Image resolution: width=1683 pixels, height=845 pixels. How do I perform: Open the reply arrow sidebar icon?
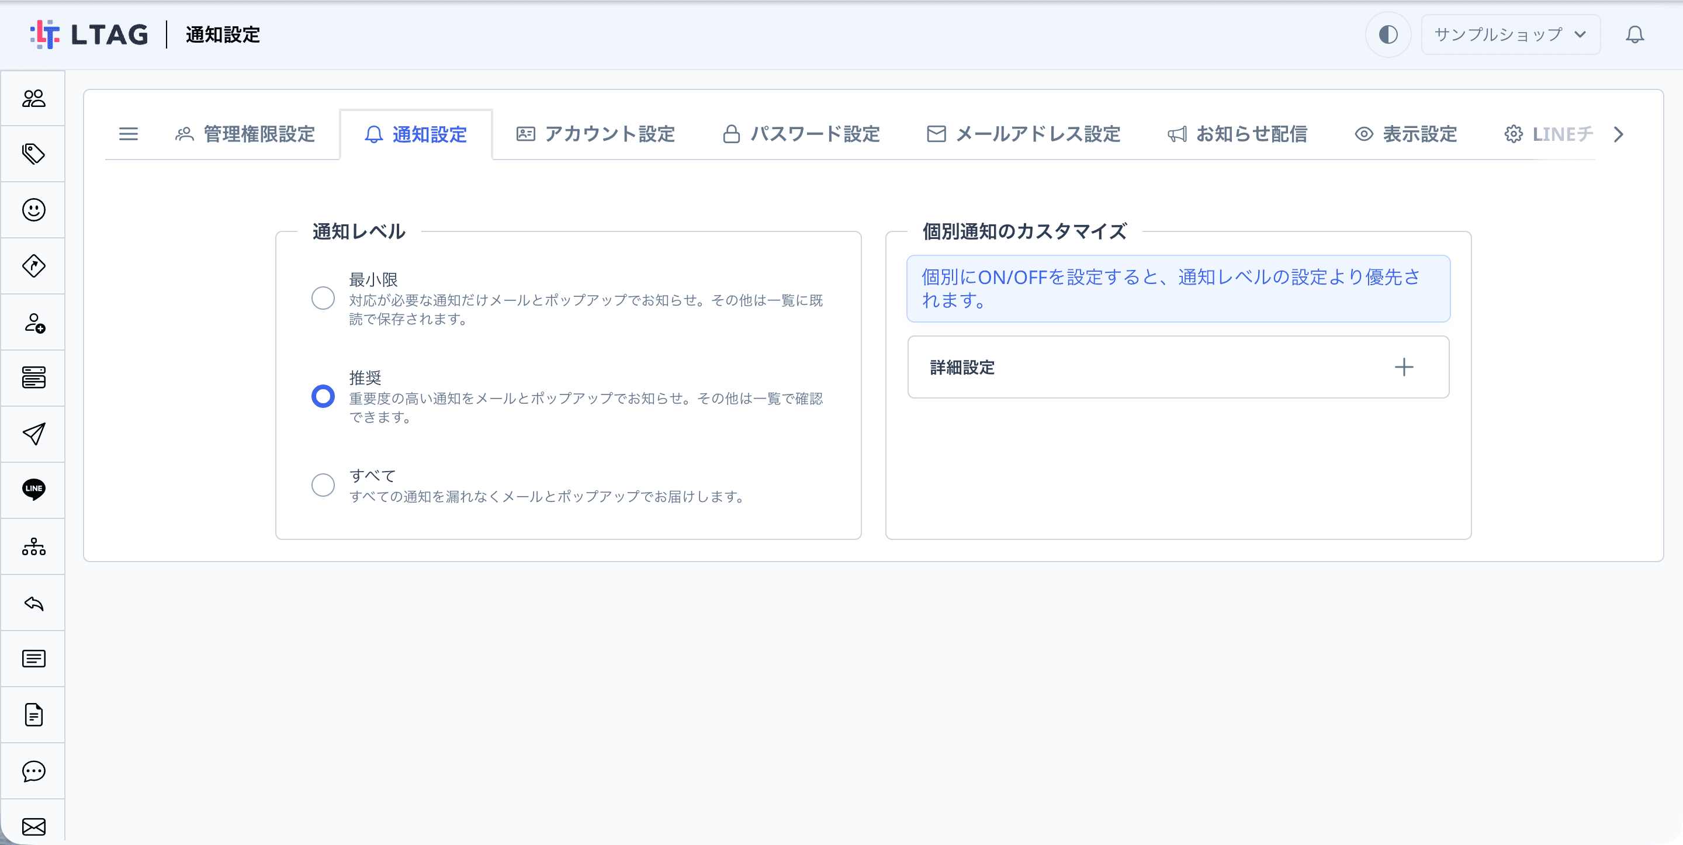[x=33, y=602]
